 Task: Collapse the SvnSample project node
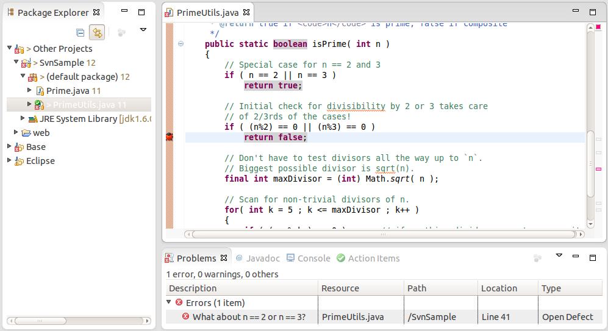(16, 62)
